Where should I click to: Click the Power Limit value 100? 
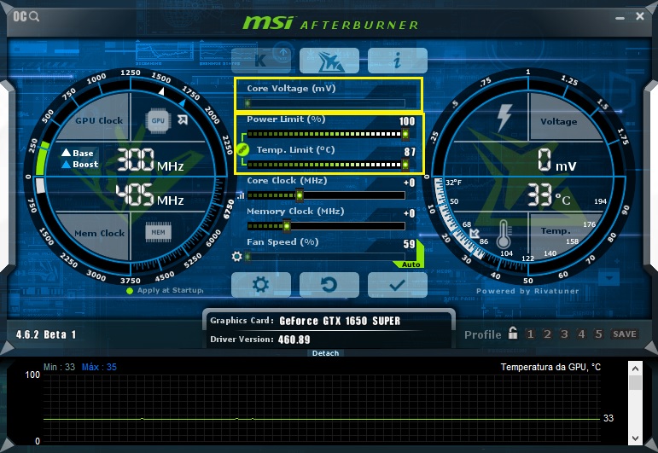406,121
